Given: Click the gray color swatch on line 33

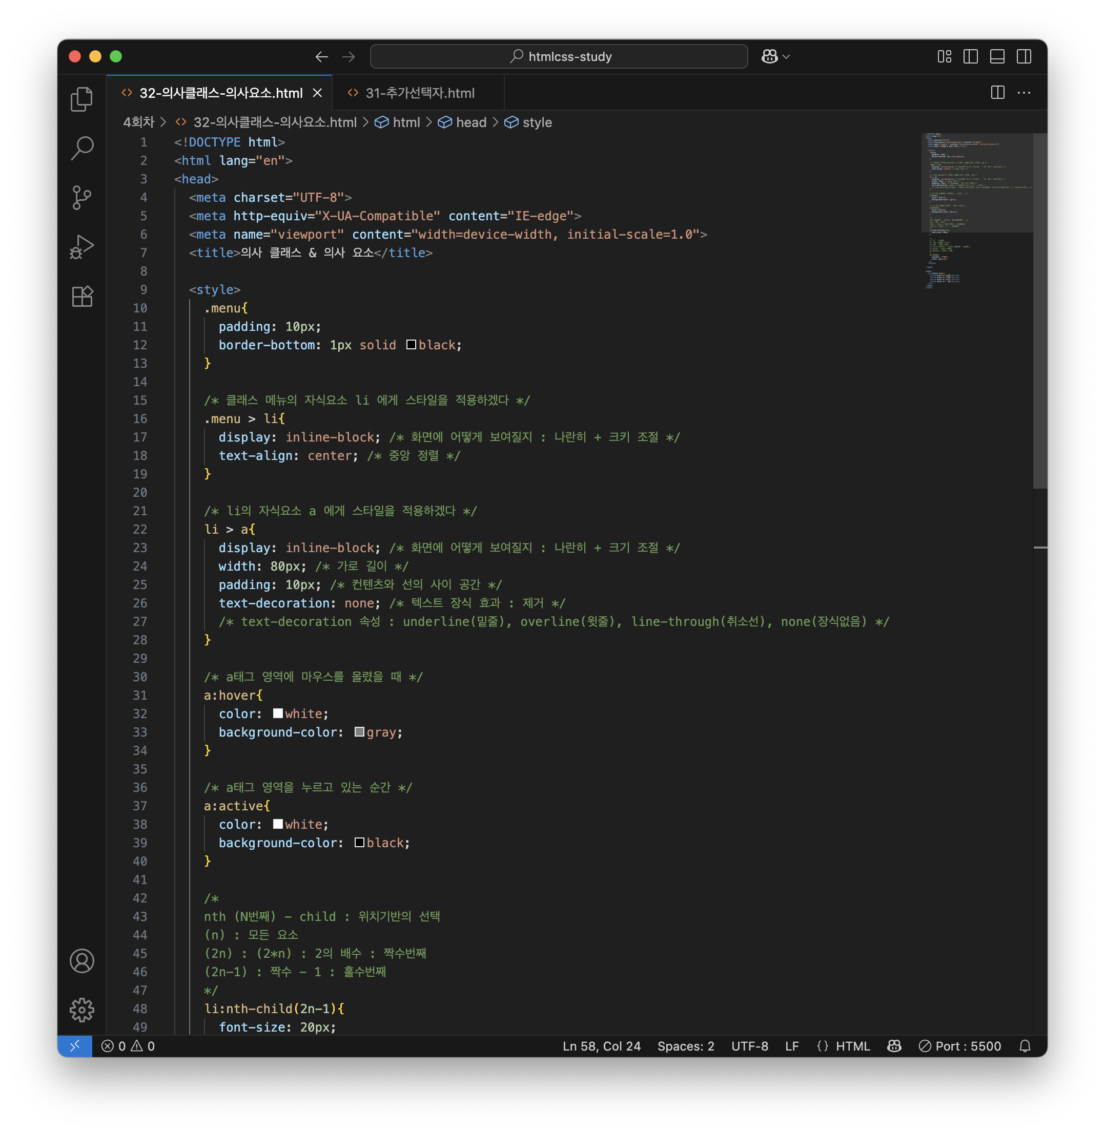Looking at the screenshot, I should [x=359, y=732].
